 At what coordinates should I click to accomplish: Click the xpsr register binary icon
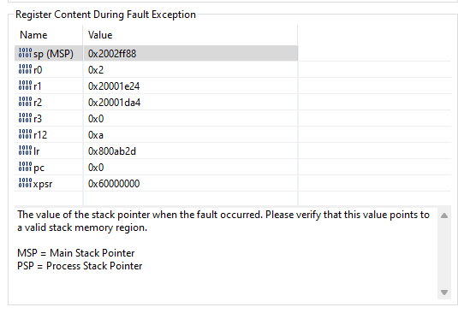[25, 183]
